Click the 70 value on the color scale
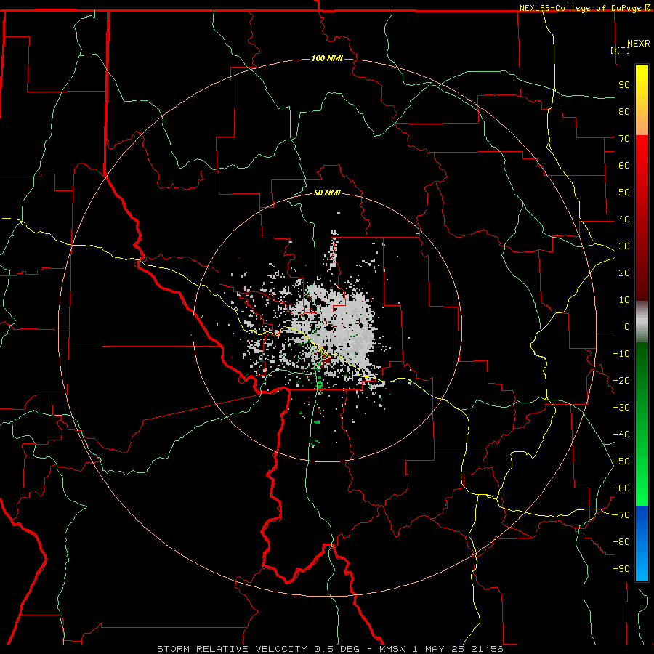The width and height of the screenshot is (654, 654). click(x=624, y=139)
